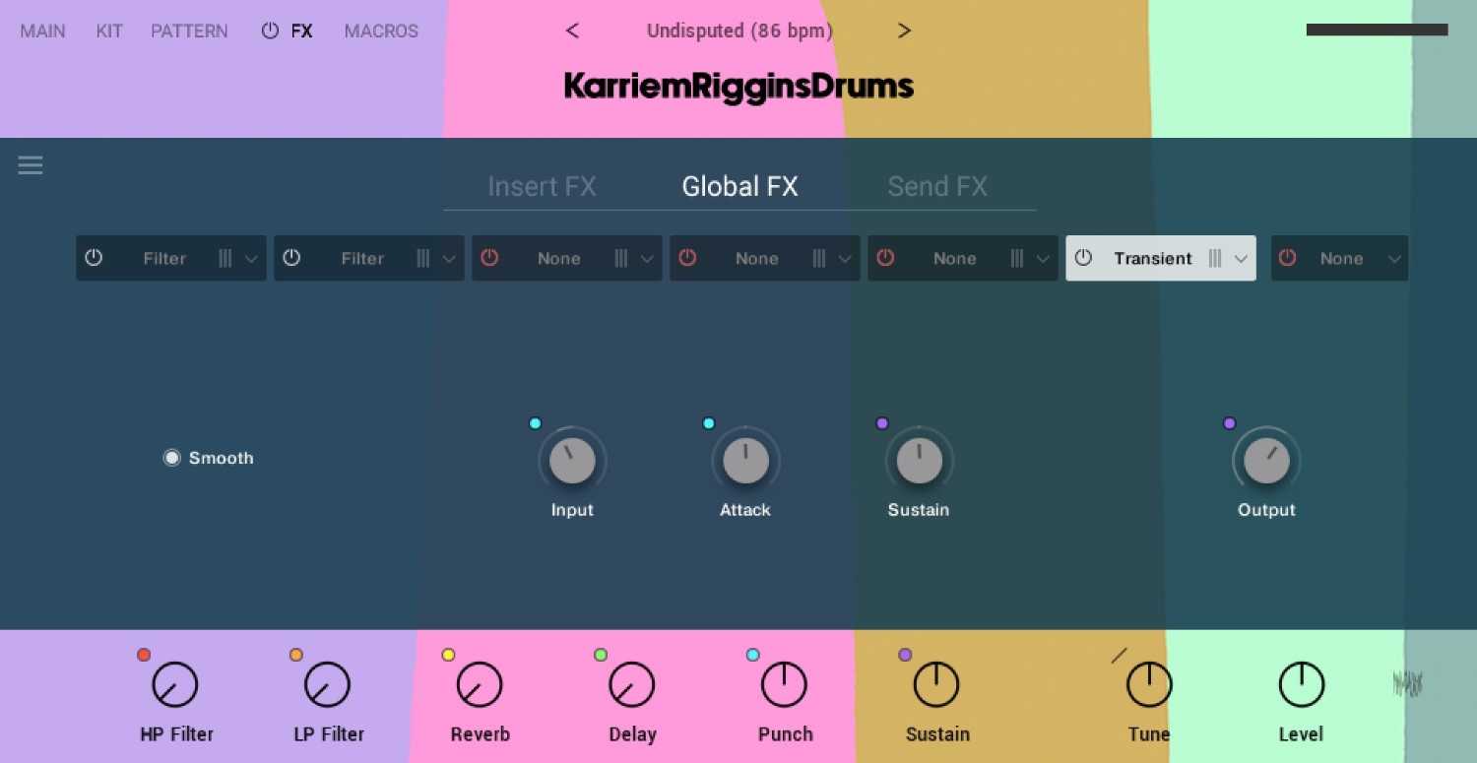Disable the Transient effect power toggle

tap(1083, 258)
